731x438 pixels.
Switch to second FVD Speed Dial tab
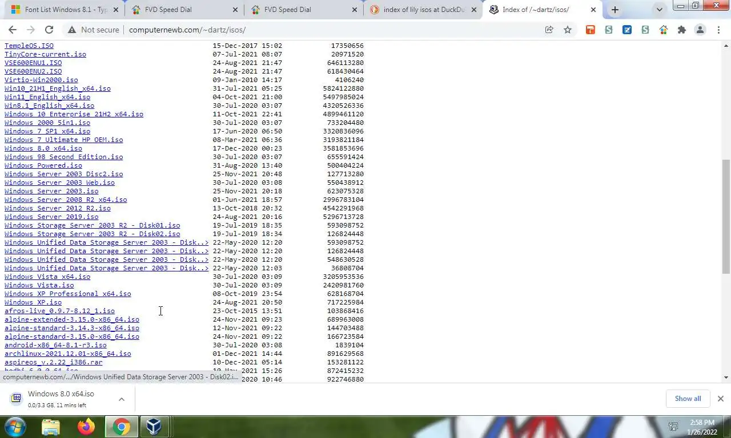(303, 10)
